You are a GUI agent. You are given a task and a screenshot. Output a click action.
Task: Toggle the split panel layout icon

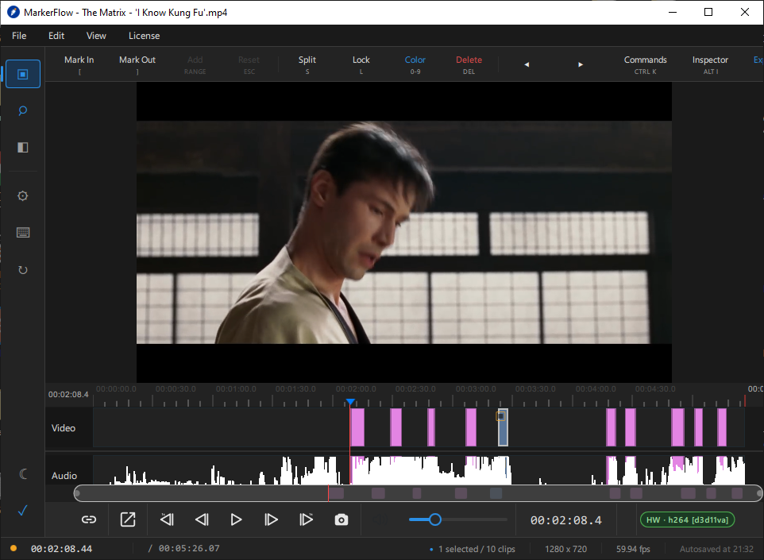tap(23, 148)
